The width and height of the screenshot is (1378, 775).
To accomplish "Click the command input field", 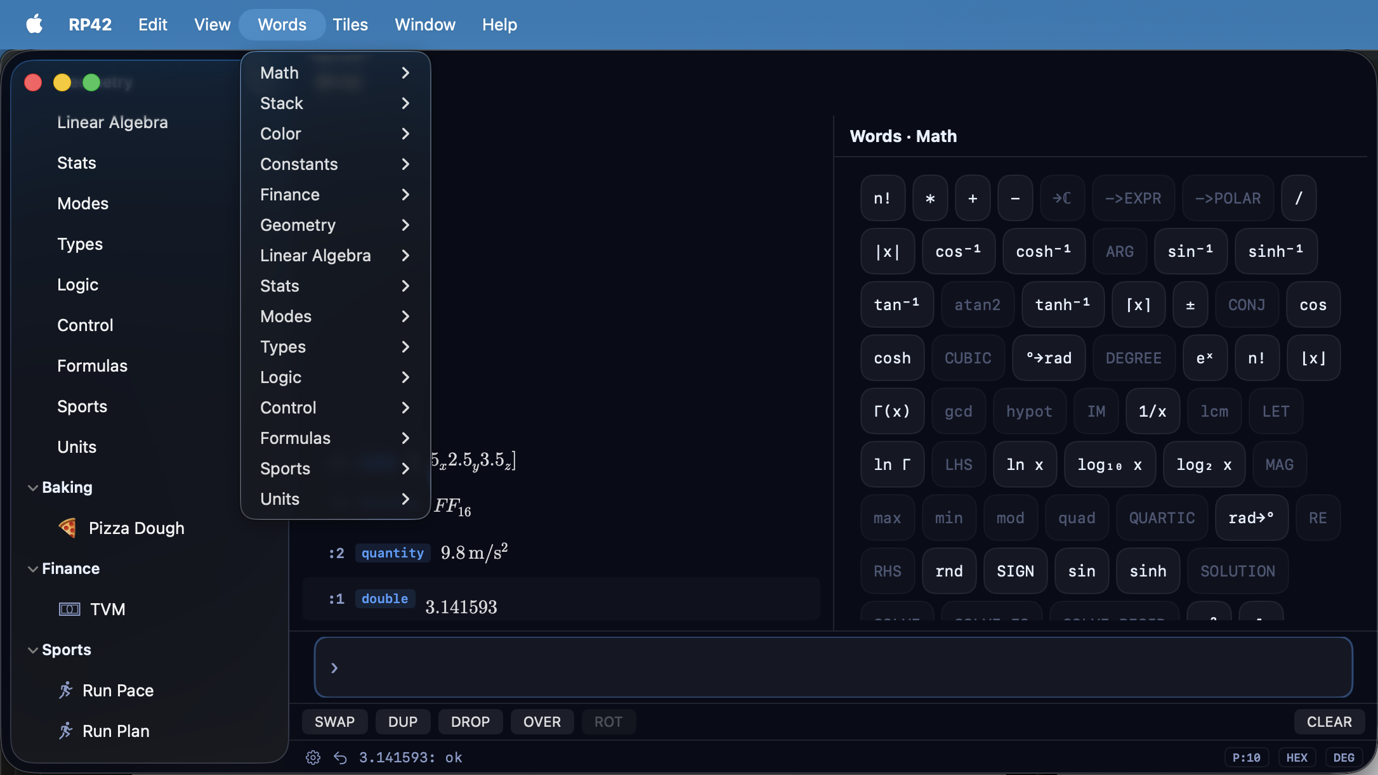I will click(833, 667).
